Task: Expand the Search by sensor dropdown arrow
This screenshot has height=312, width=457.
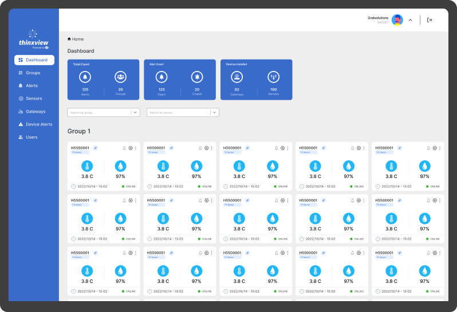Action: pos(215,113)
